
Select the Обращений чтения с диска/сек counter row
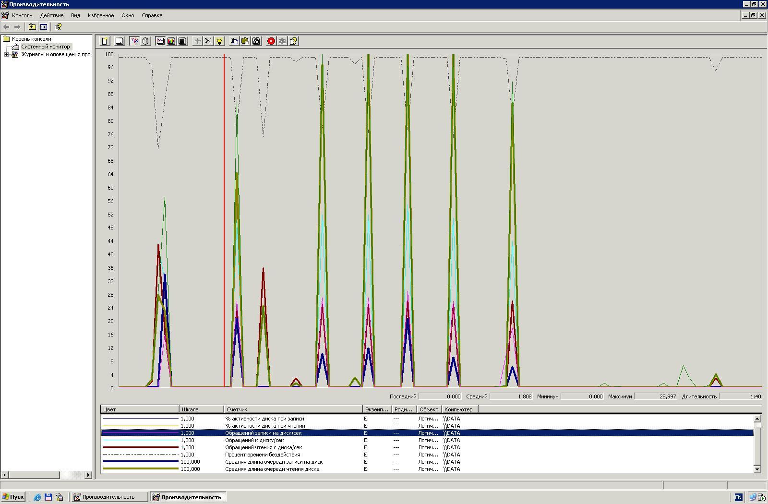264,447
